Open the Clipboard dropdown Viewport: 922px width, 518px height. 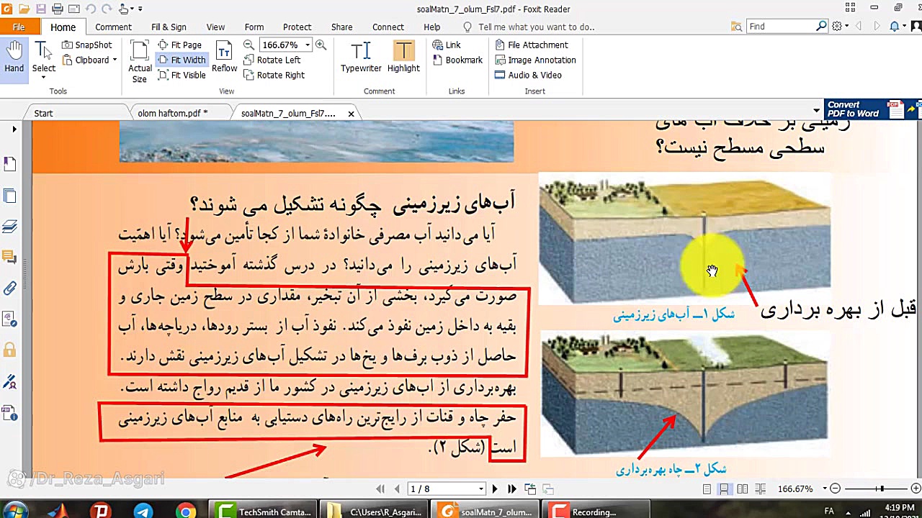pos(89,60)
